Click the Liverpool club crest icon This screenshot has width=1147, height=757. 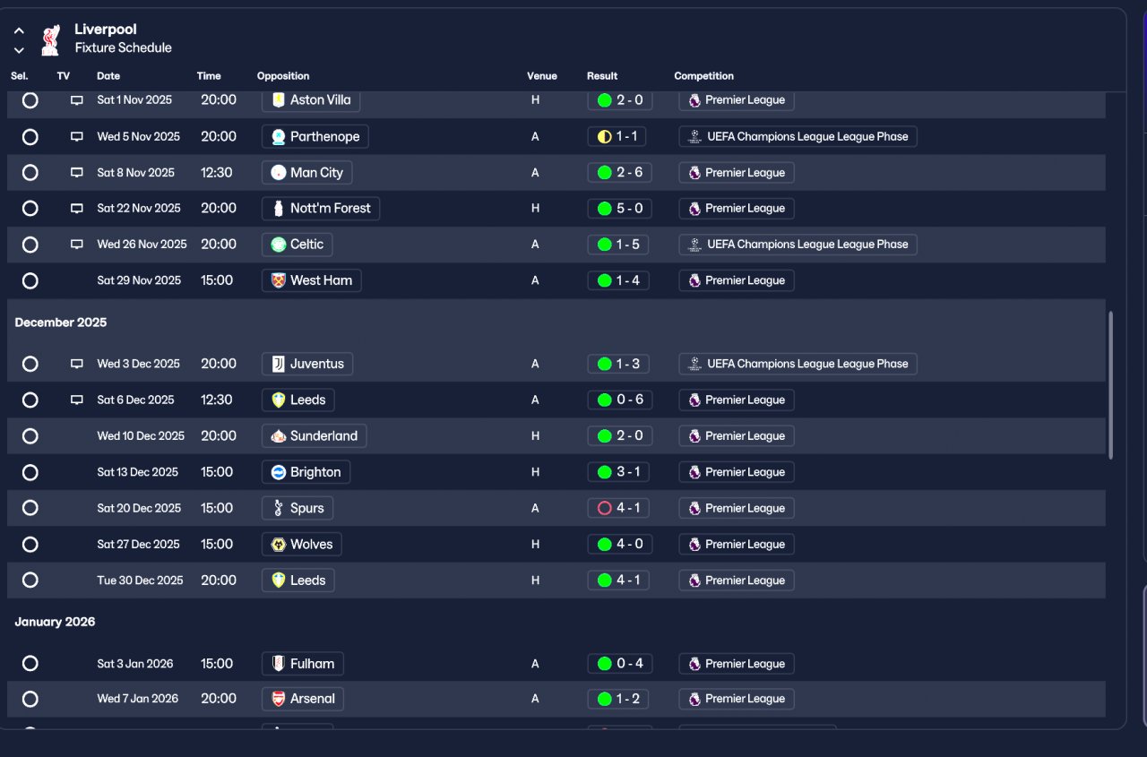(51, 39)
